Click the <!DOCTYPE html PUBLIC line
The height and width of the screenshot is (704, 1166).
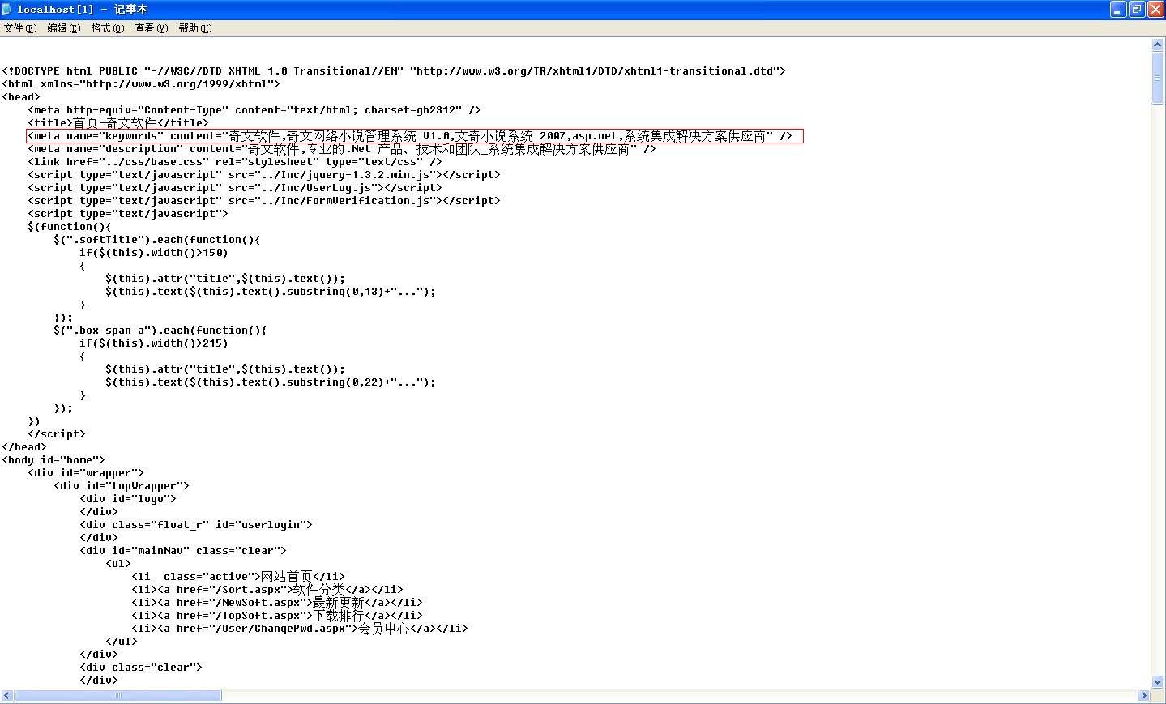(394, 71)
